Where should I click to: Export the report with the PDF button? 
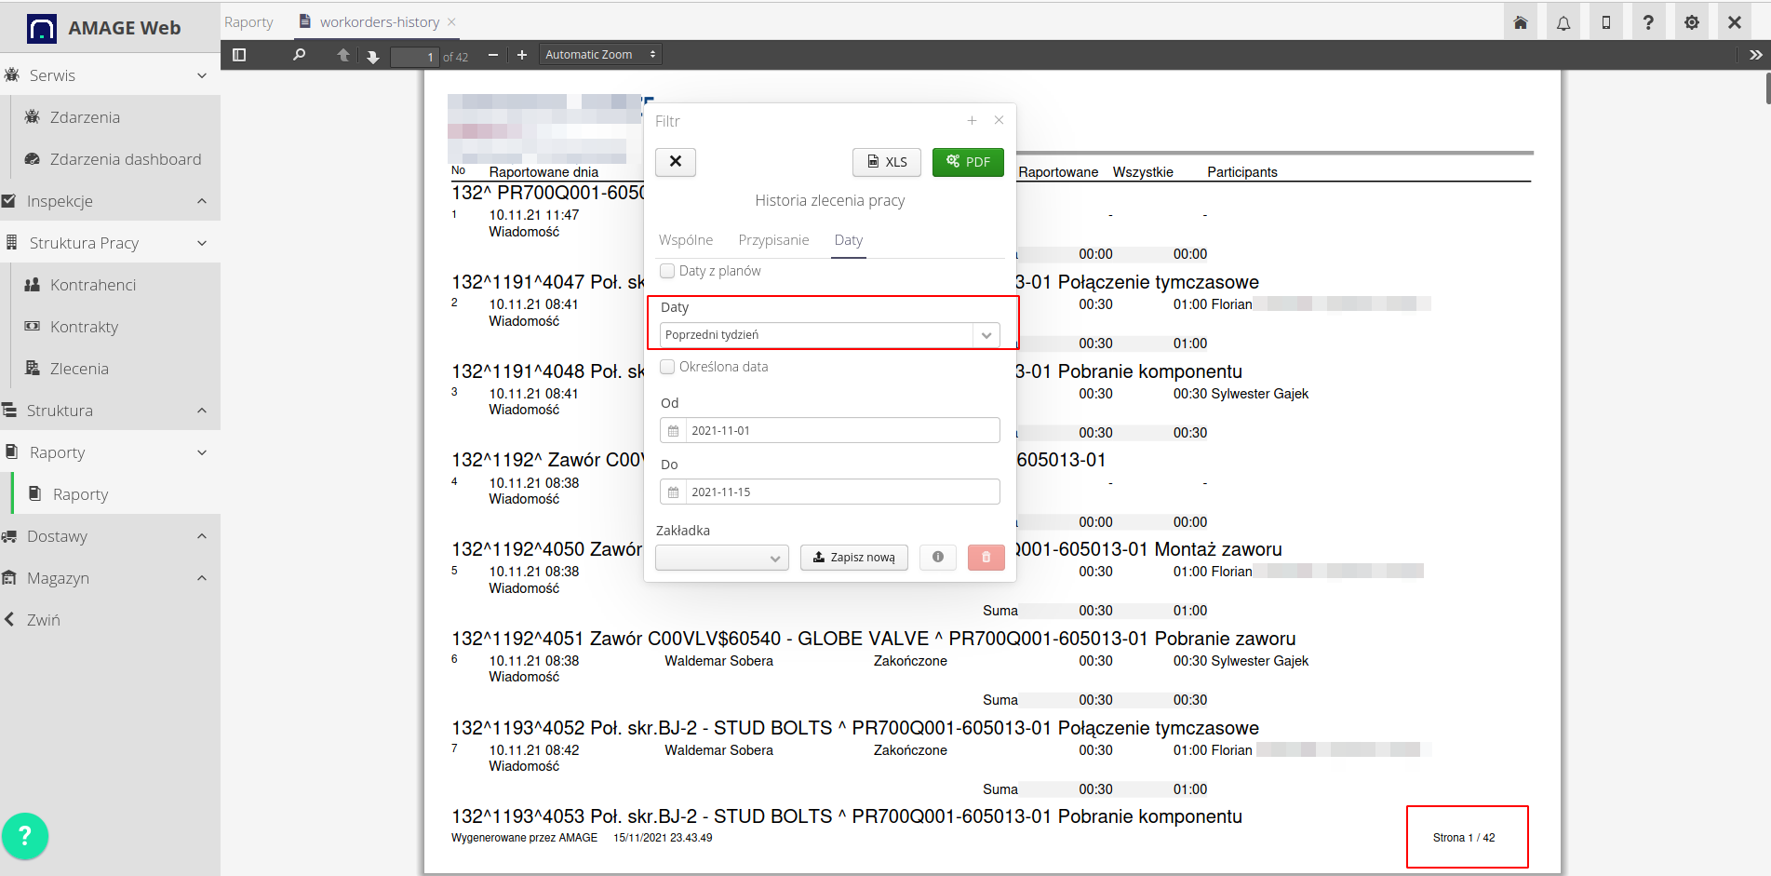point(968,161)
